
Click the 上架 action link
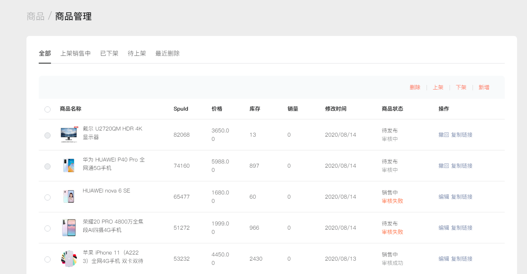click(438, 87)
